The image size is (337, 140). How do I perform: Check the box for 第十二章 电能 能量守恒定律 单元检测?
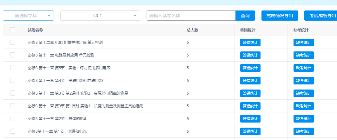(13, 42)
